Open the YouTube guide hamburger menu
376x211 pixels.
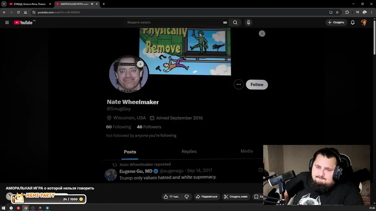7,22
